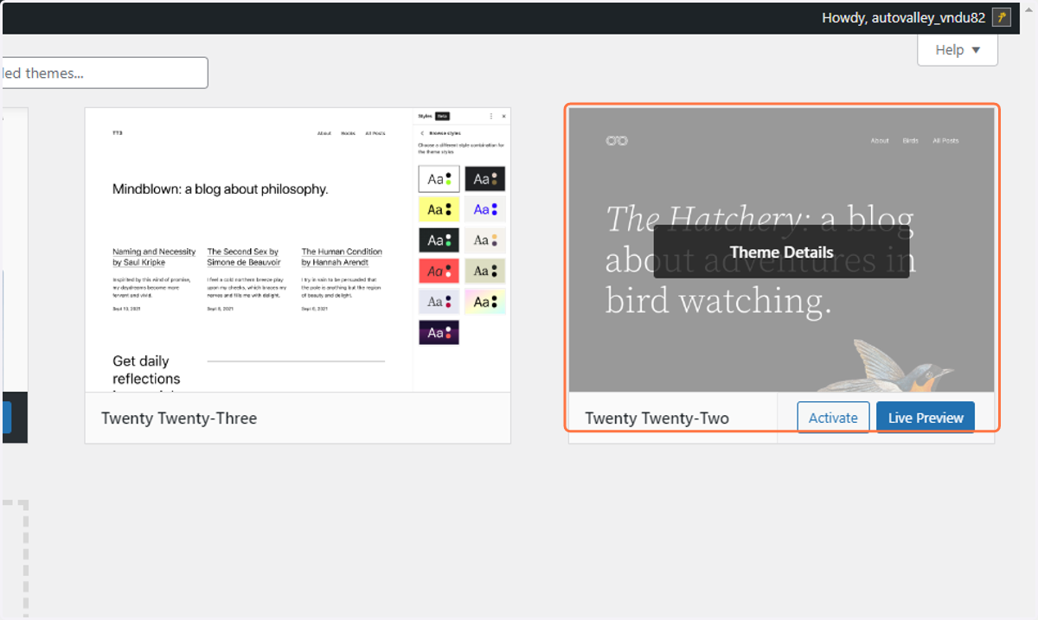This screenshot has height=620, width=1038.
Task: Click 'The Second Sex by Simone de Beauvoir'
Action: 243,257
